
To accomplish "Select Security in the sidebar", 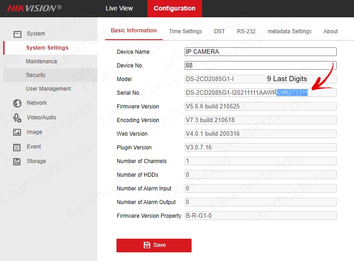I will pyautogui.click(x=36, y=75).
